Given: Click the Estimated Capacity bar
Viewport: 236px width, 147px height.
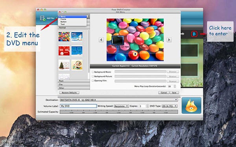Looking at the screenshot, I should [x=119, y=112].
